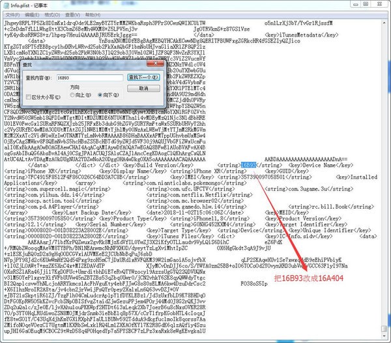Click the 取消 cancel button

(x=144, y=88)
